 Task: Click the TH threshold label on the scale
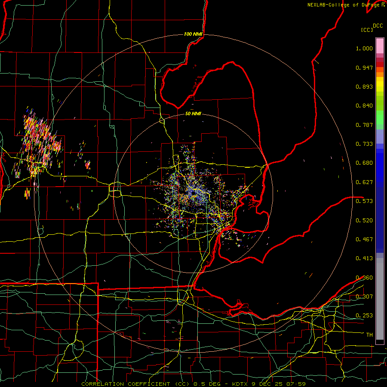369,335
